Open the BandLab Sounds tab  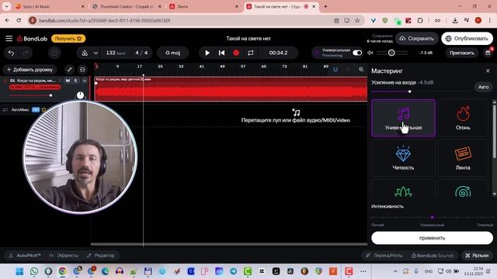433,255
